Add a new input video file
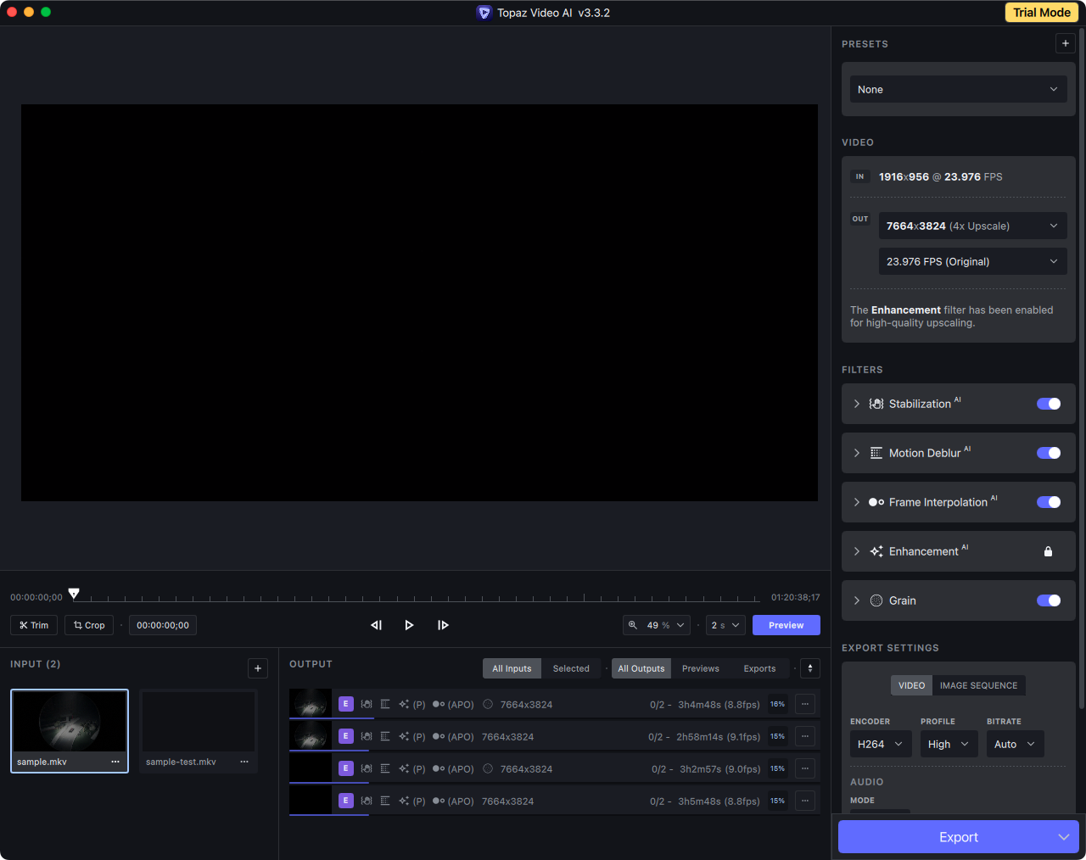1086x860 pixels. [258, 668]
